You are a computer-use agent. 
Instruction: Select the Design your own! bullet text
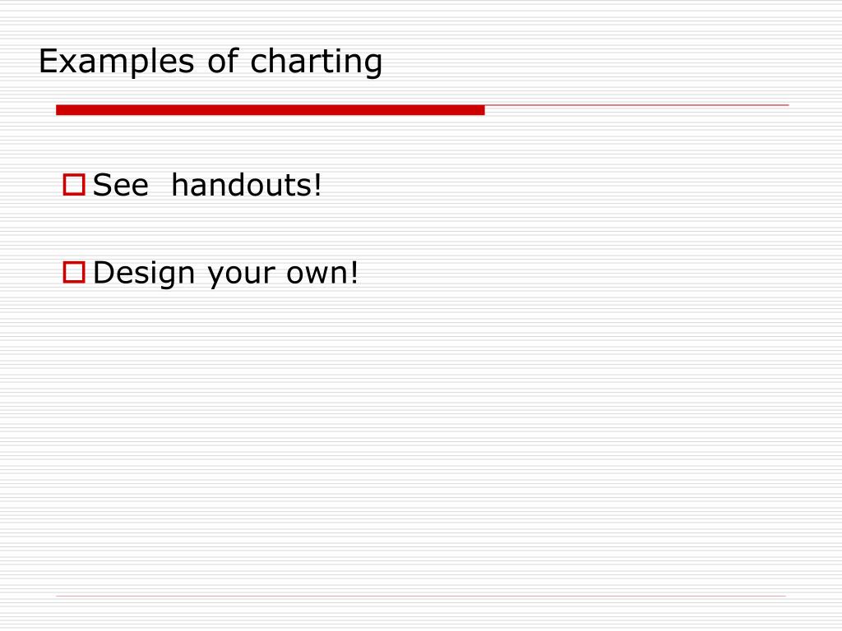click(x=225, y=273)
